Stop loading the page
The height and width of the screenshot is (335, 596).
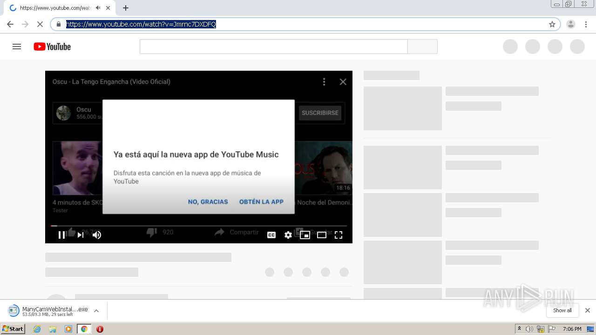point(40,24)
